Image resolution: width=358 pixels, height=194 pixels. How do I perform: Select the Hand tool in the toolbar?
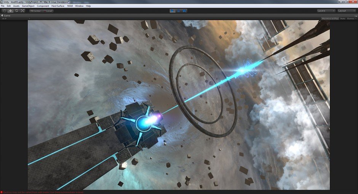tap(4, 11)
